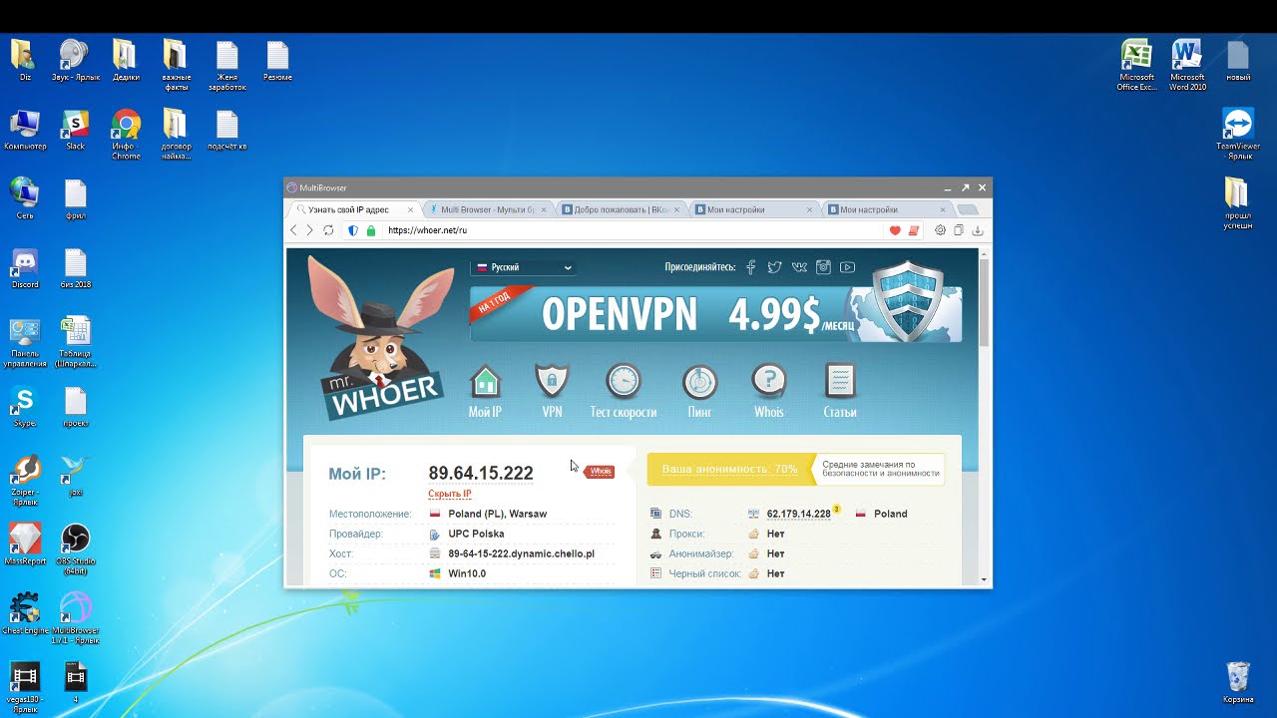Click scrollbar down arrow in MultiBrowser

pos(985,579)
